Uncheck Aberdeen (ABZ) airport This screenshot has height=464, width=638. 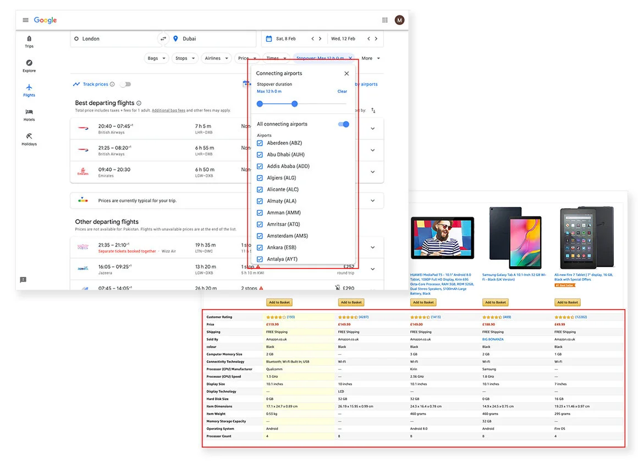tap(260, 143)
